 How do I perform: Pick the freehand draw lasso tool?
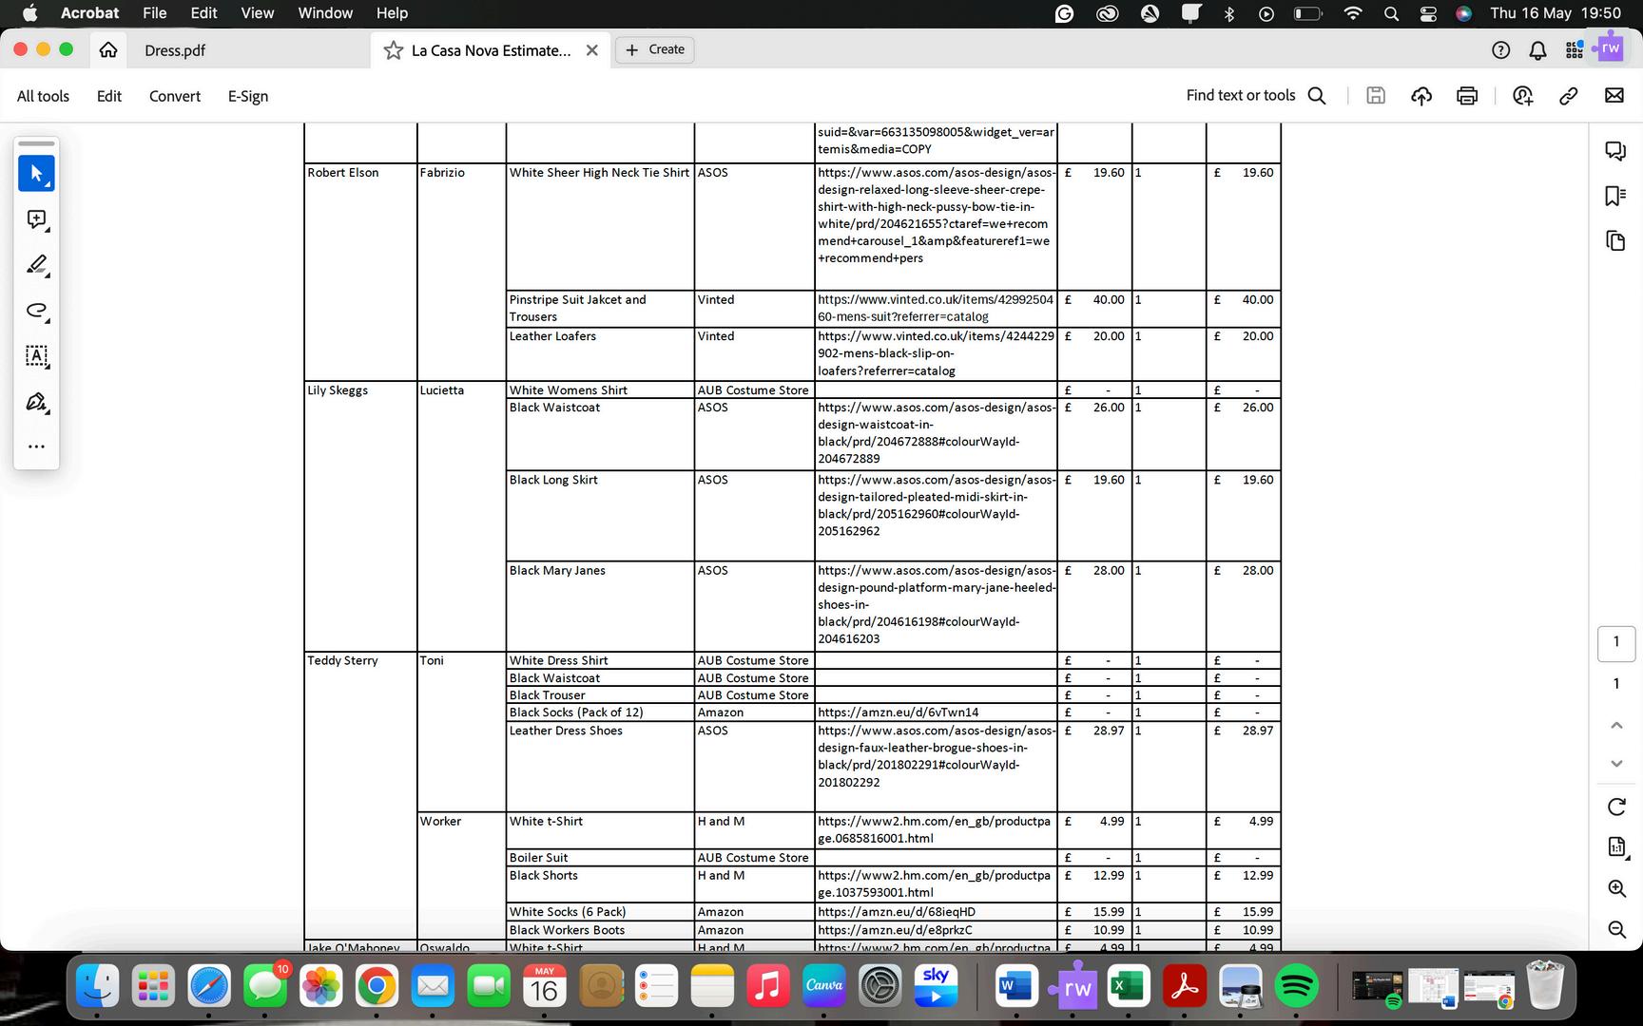point(36,311)
